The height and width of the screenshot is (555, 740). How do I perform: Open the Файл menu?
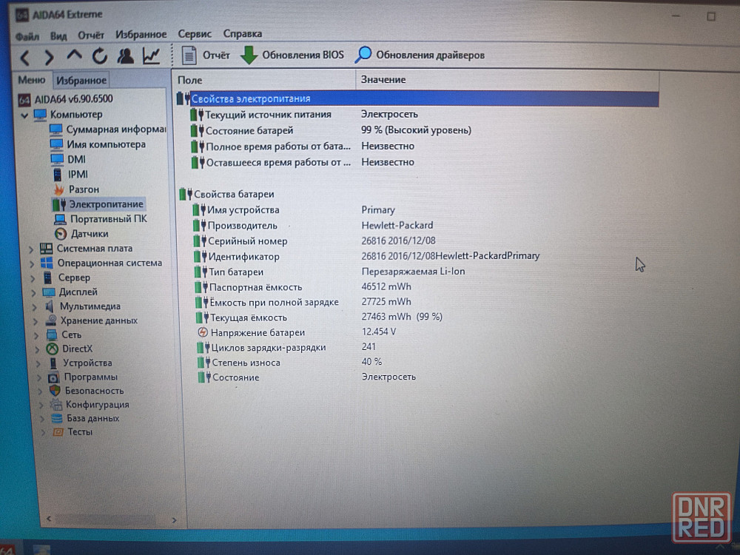coord(27,35)
